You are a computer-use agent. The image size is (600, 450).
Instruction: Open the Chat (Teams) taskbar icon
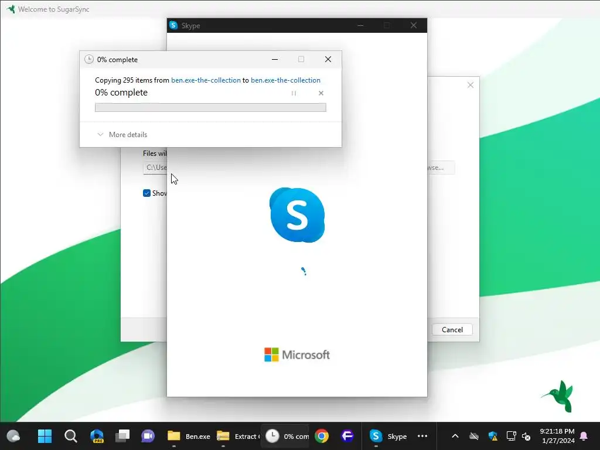tap(148, 436)
